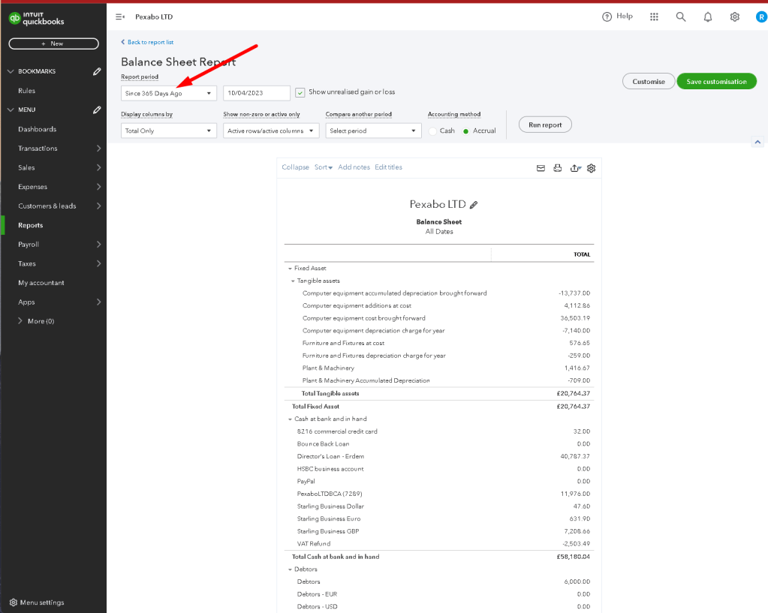This screenshot has height=613, width=768.
Task: Open Sales menu
Action: click(53, 167)
